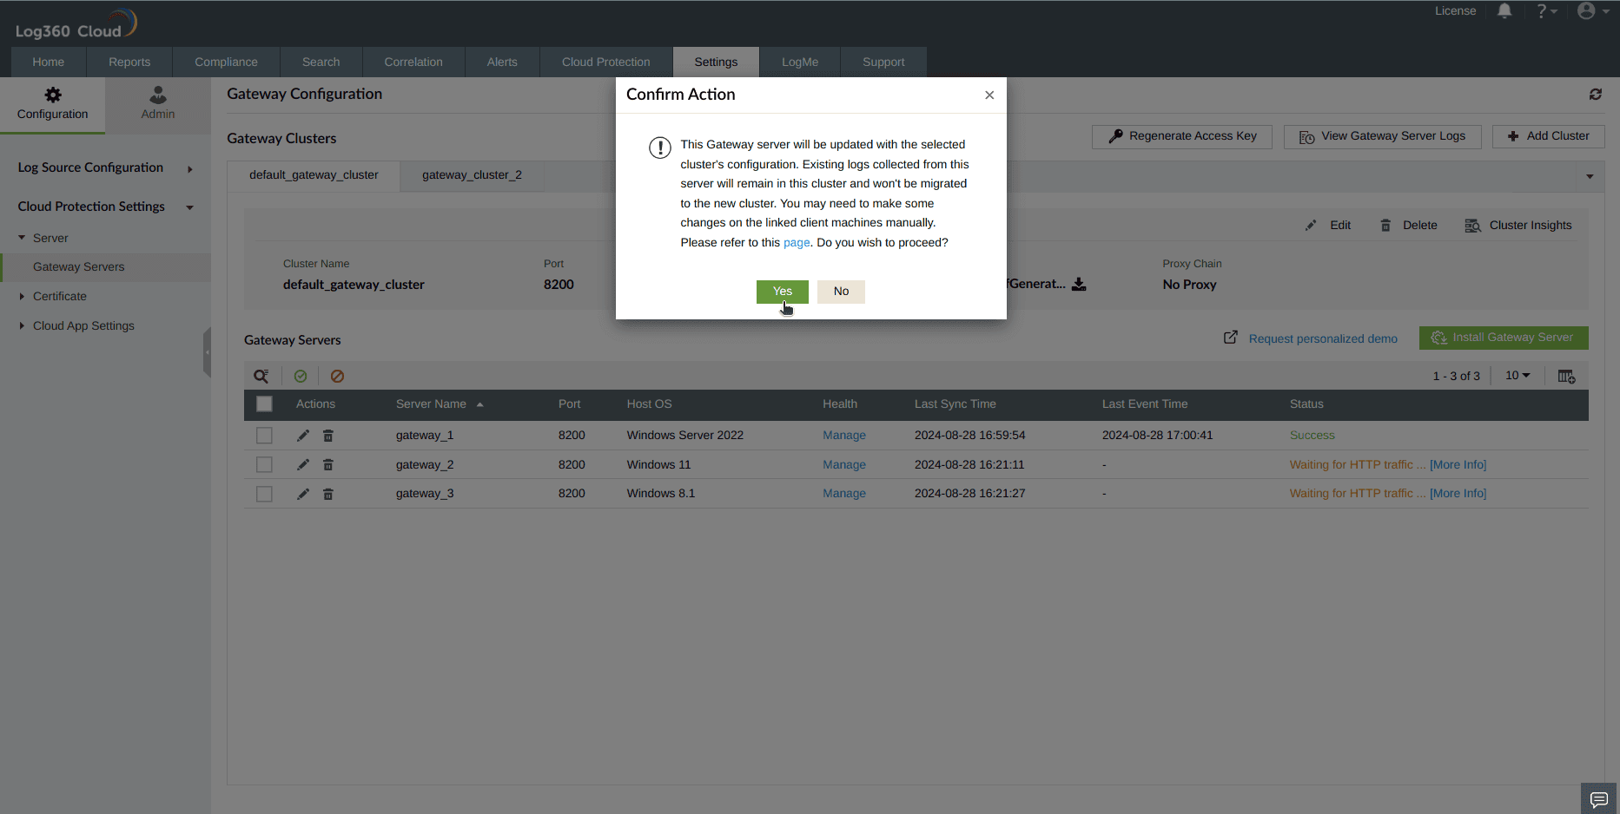Open the search filter in Gateway Servers table
Screen dimensions: 1620x814
[261, 376]
